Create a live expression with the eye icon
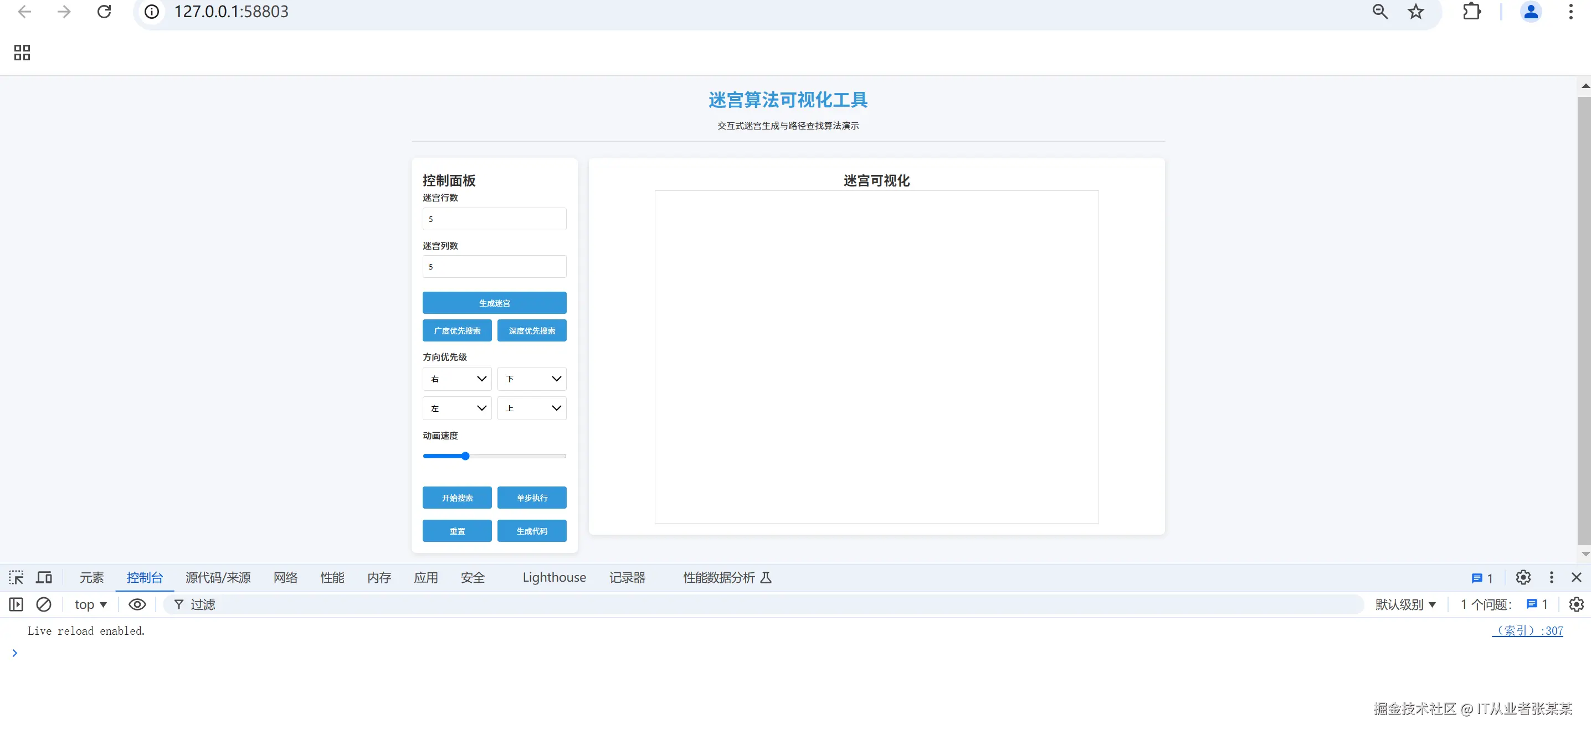Viewport: 1591px width, 735px height. [x=137, y=605]
